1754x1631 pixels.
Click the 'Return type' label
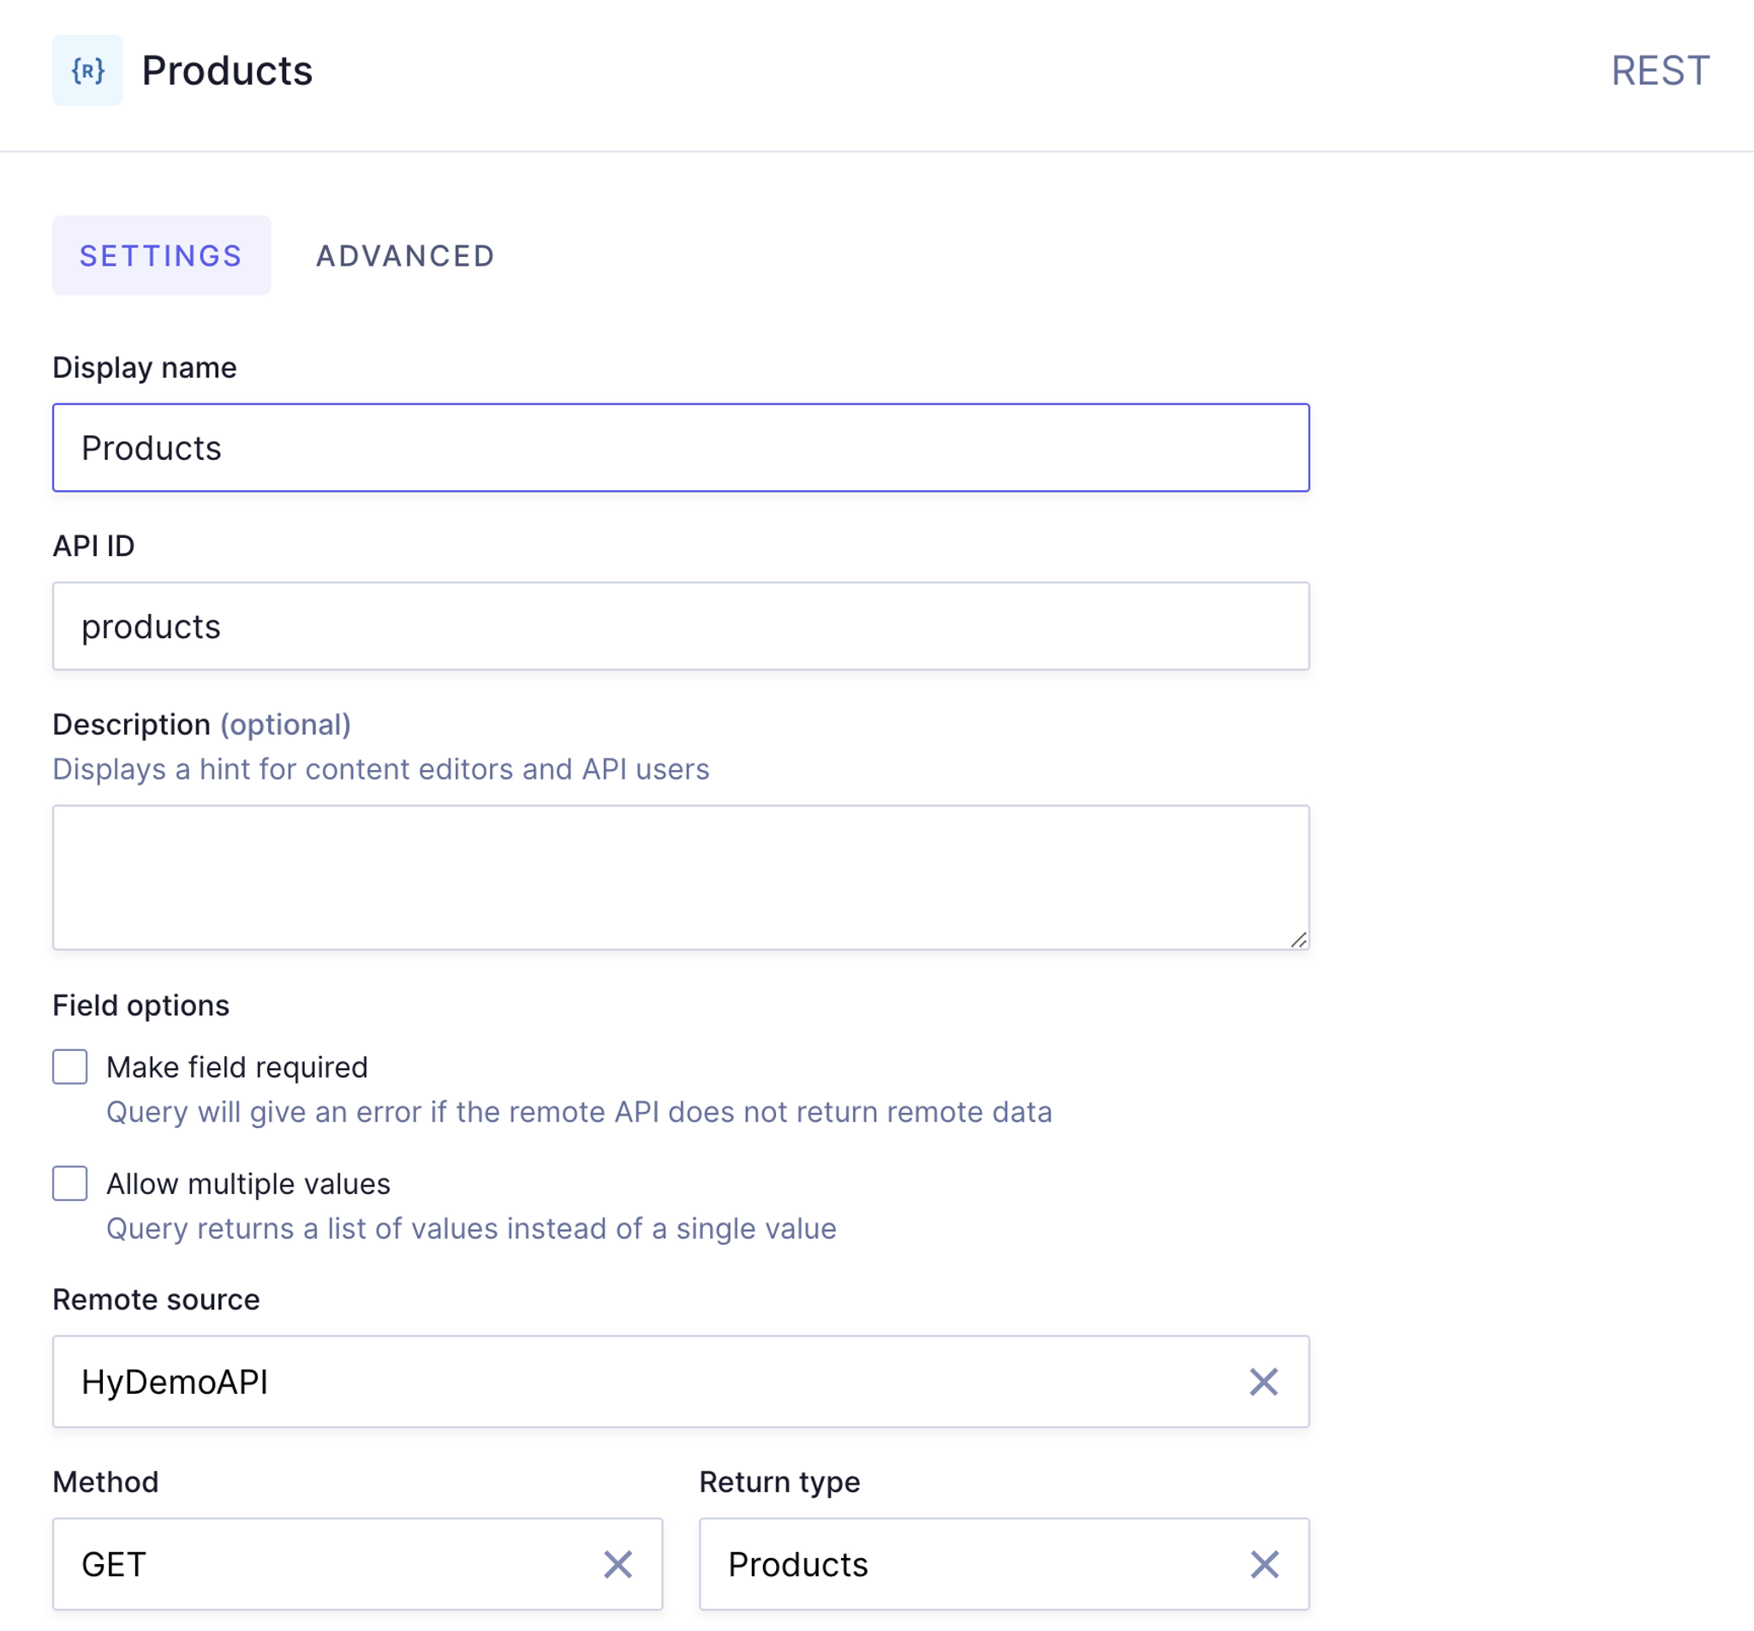point(779,1483)
